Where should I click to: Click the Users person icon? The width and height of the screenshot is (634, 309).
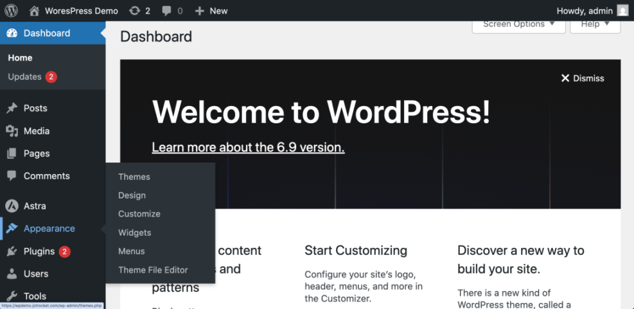coord(12,274)
